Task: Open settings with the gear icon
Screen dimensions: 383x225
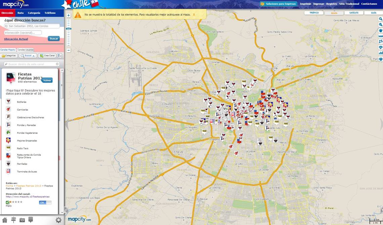Action: (x=58, y=220)
